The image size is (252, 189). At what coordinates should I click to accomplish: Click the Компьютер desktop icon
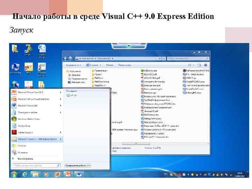(x=15, y=69)
